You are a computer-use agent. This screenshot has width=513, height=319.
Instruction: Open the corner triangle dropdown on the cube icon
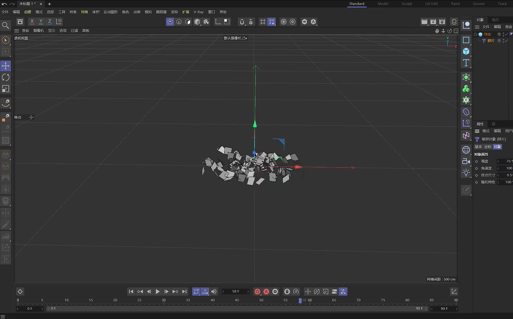[x=470, y=56]
